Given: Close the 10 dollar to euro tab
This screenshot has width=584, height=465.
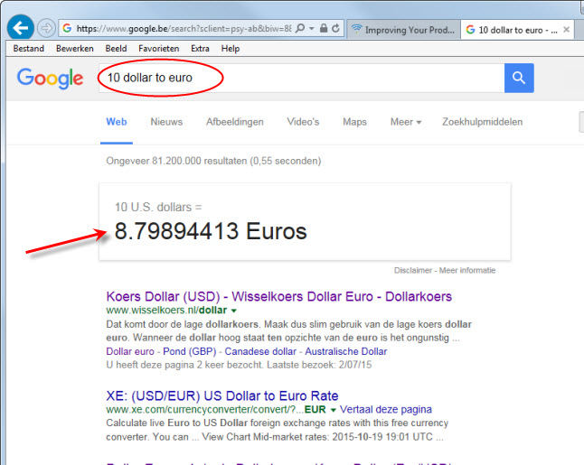Looking at the screenshot, I should [x=566, y=30].
